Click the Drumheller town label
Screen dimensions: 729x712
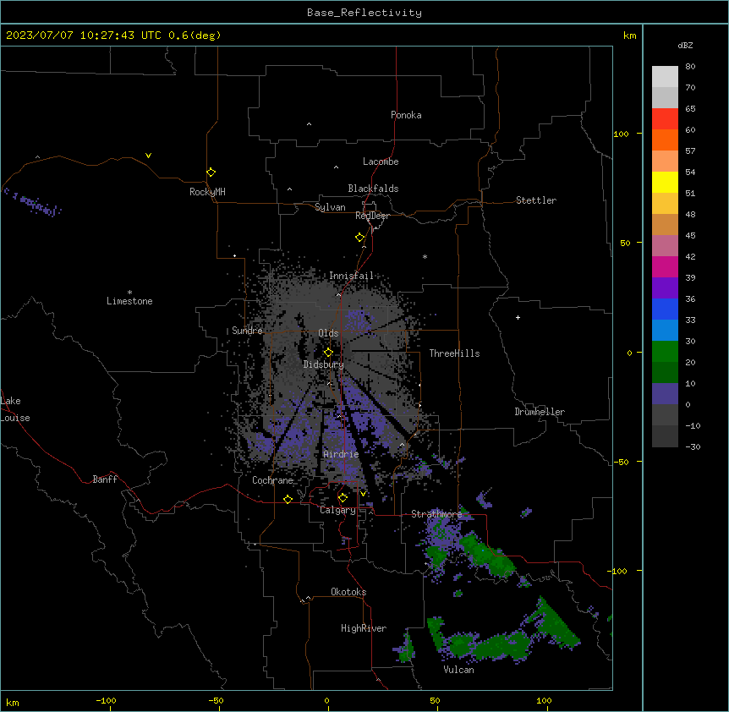[540, 412]
